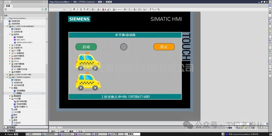Select the upper yellow taxi graphic
The height and width of the screenshot is (136, 272).
pyautogui.click(x=88, y=62)
